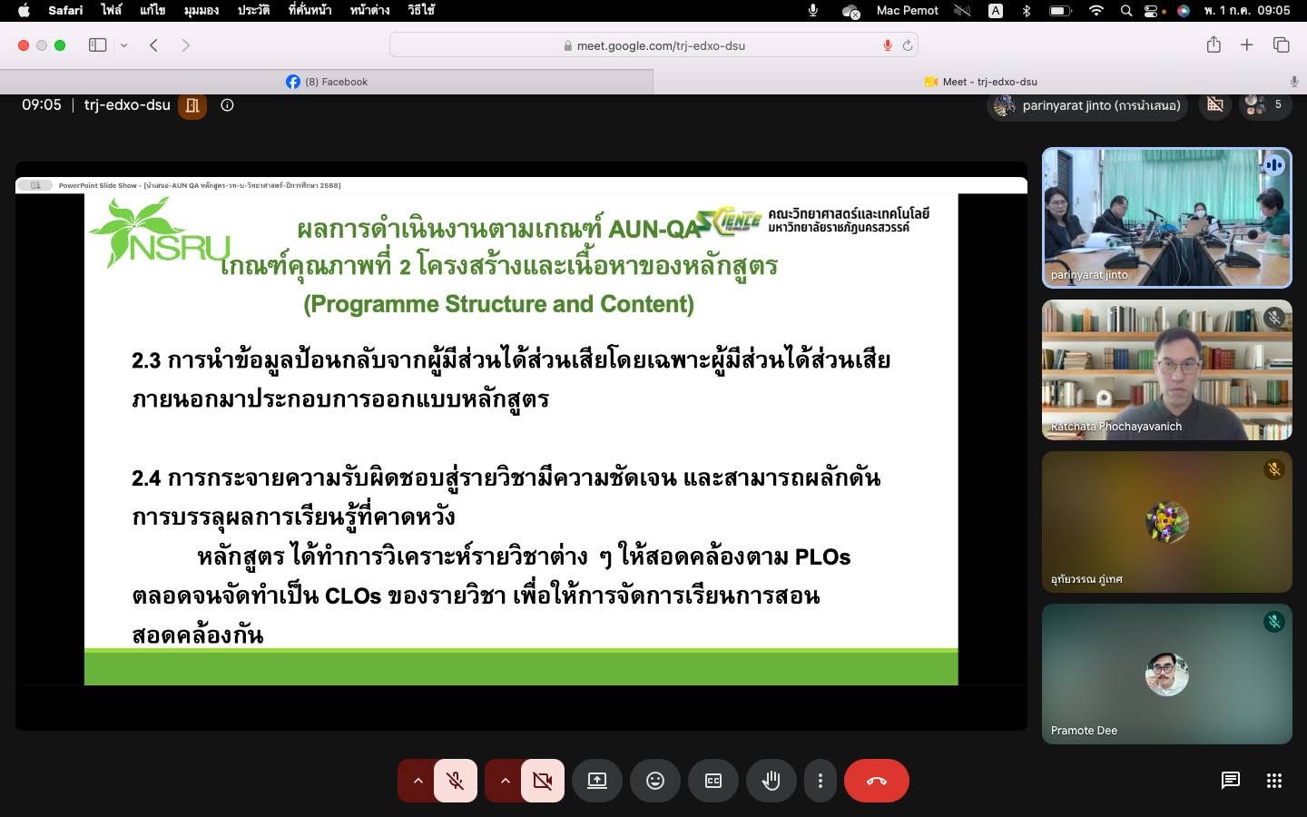The width and height of the screenshot is (1307, 817).
Task: Click muted mic icon on Ratchata tile
Action: (x=1274, y=318)
